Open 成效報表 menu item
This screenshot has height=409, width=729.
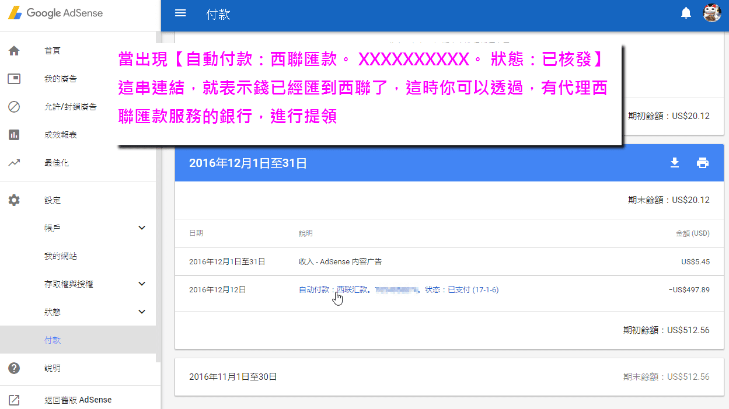[x=61, y=135]
